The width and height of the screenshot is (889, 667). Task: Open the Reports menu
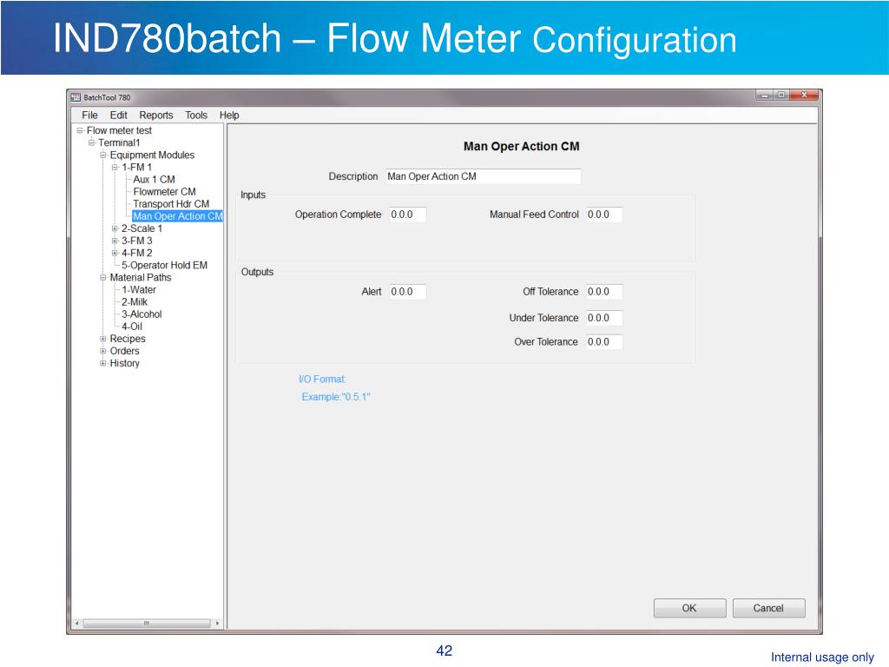156,116
